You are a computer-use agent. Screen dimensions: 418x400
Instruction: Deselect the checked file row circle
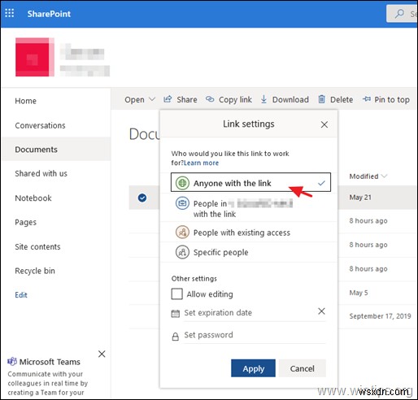[142, 198]
